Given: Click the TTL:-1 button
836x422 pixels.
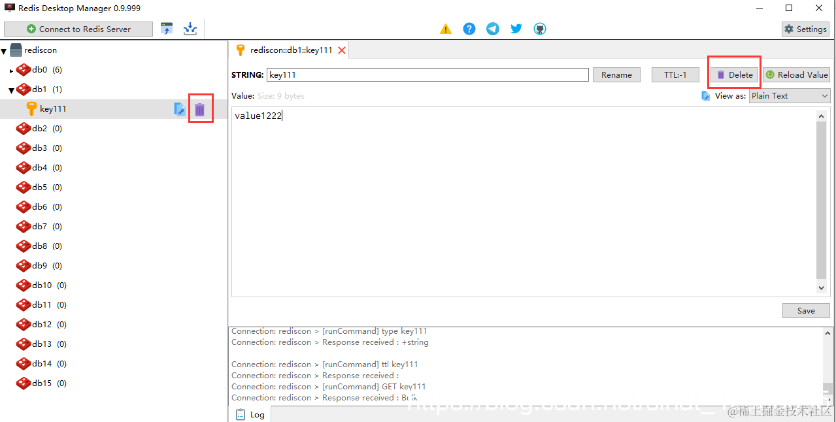Looking at the screenshot, I should click(x=675, y=74).
